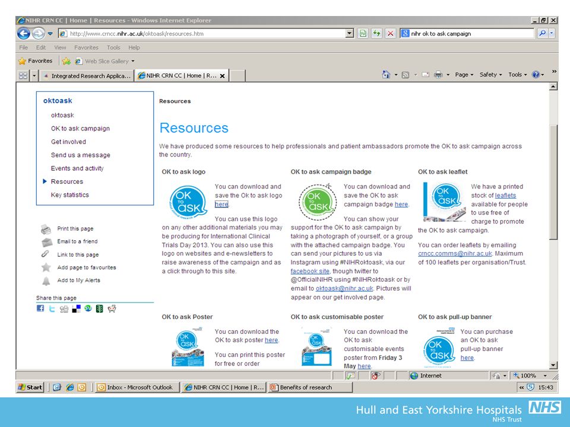The height and width of the screenshot is (427, 570).
Task: Go to Key statistics sidebar link
Action: [70, 195]
